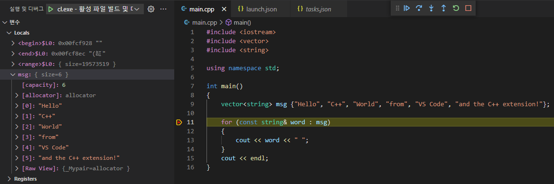Stop debugging with red square
This screenshot has height=184, width=554.
click(x=468, y=8)
